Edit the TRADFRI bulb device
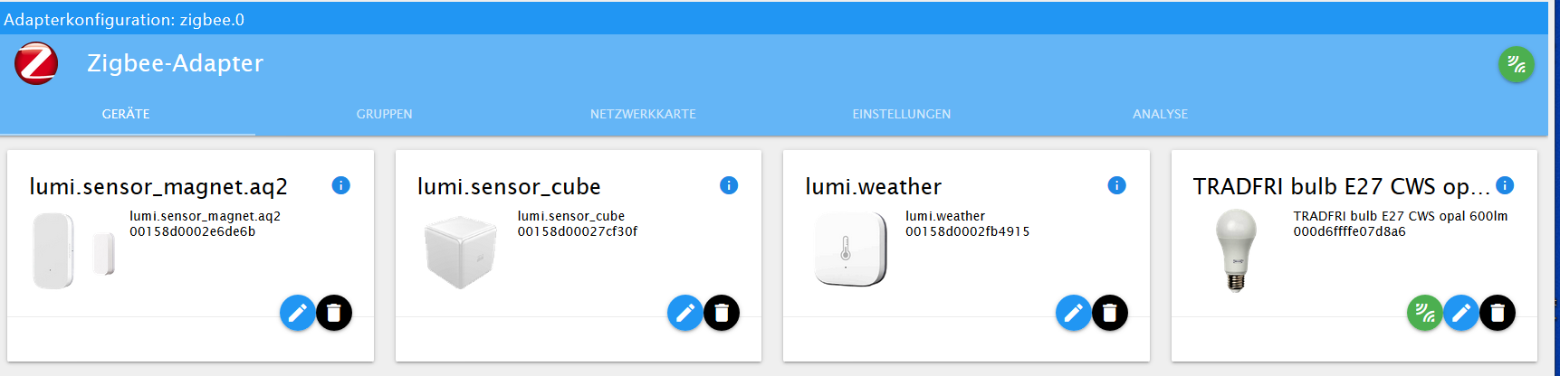Screen dimensions: 1560x376 (1461, 313)
